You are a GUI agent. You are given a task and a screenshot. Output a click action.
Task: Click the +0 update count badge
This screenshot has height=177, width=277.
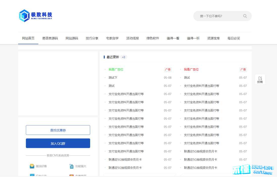pyautogui.click(x=123, y=57)
